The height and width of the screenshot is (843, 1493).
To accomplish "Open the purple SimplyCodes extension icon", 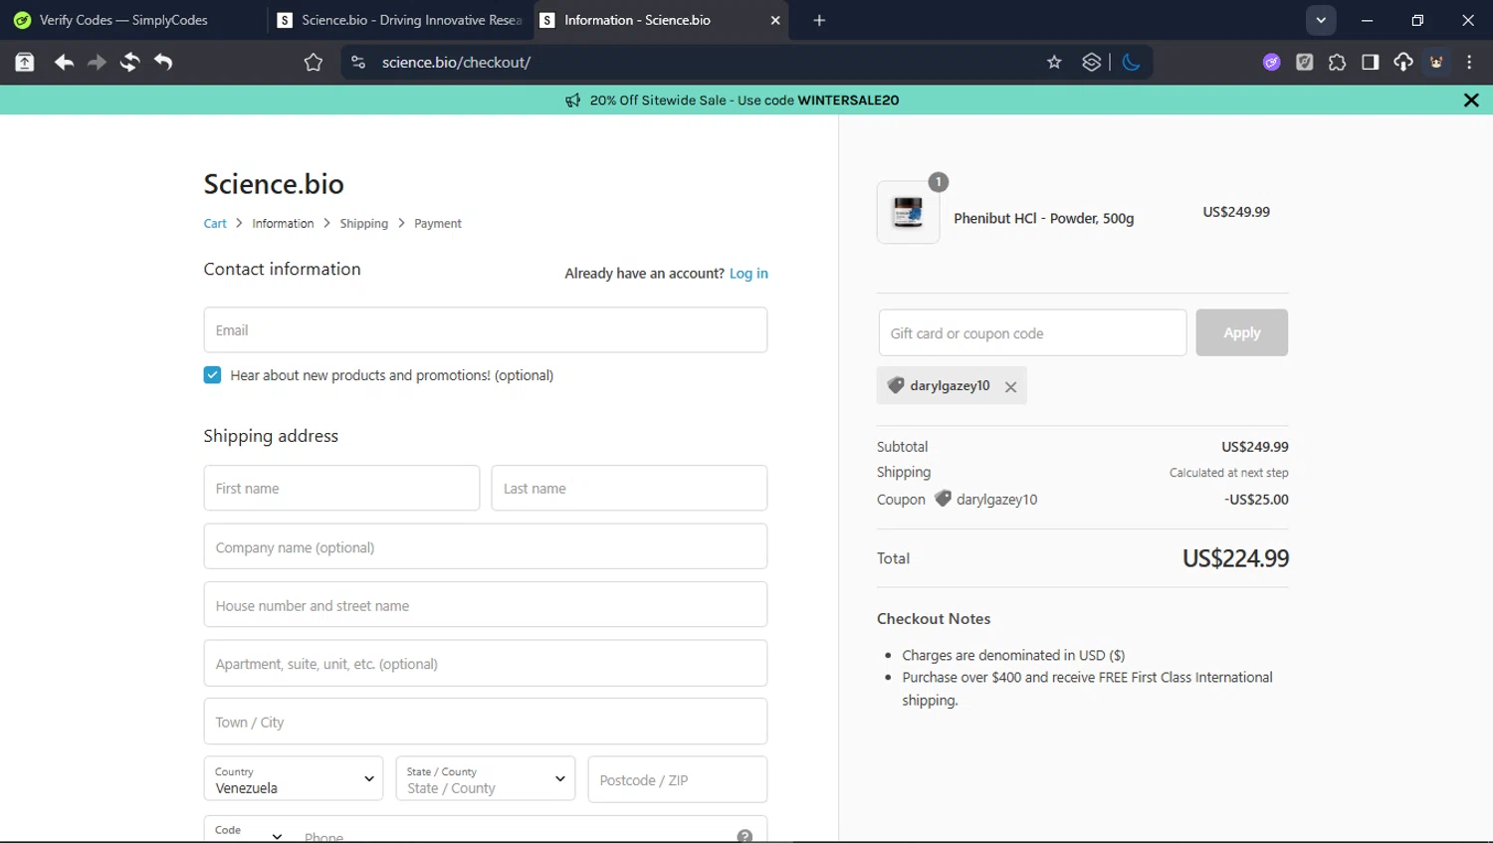I will [1271, 63].
